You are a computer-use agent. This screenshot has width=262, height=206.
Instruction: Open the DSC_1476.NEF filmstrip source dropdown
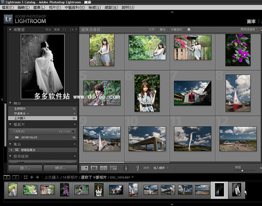point(132,177)
